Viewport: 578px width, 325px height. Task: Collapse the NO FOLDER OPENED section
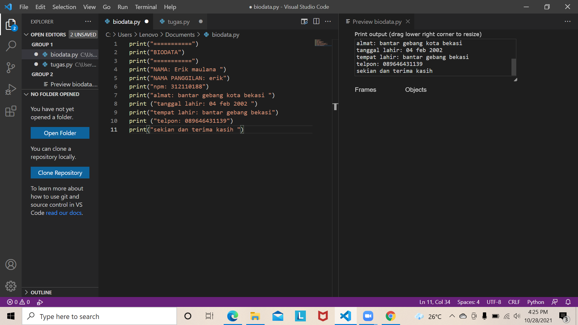[x=26, y=94]
